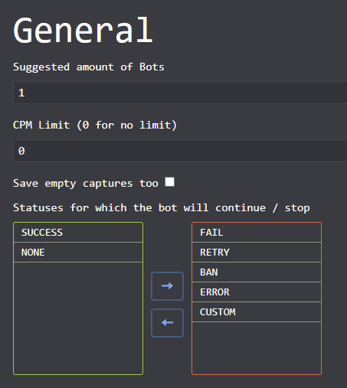Click empty area of green continue list
The image size is (347, 388).
coord(78,318)
